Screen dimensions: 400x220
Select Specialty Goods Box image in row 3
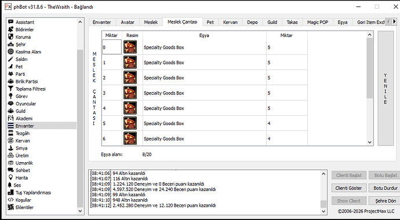point(130,93)
